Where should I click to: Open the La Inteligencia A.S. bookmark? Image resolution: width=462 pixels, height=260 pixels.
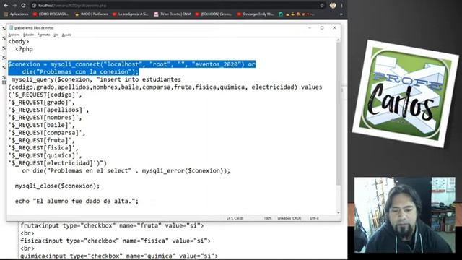coord(130,14)
